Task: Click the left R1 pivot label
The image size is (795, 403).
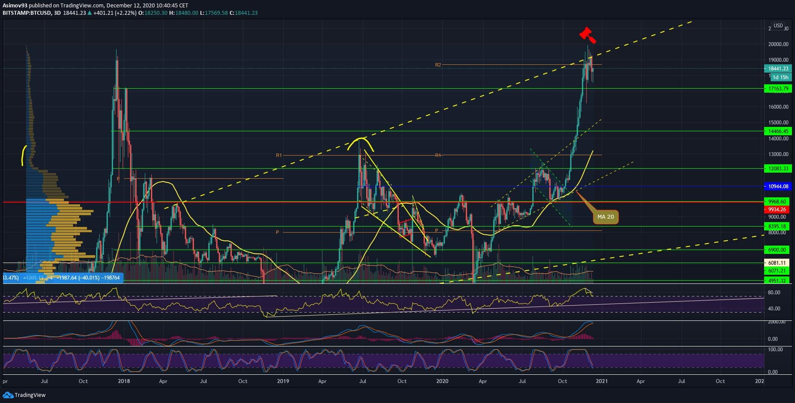Action: click(279, 155)
